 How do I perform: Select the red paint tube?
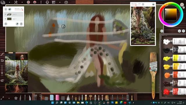174,92
